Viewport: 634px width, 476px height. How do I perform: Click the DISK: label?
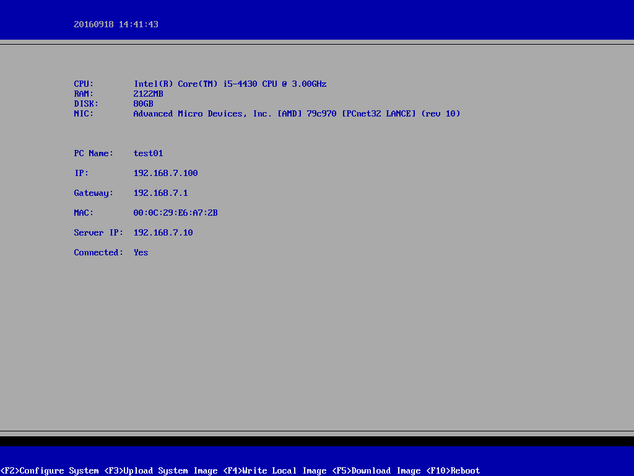point(86,104)
